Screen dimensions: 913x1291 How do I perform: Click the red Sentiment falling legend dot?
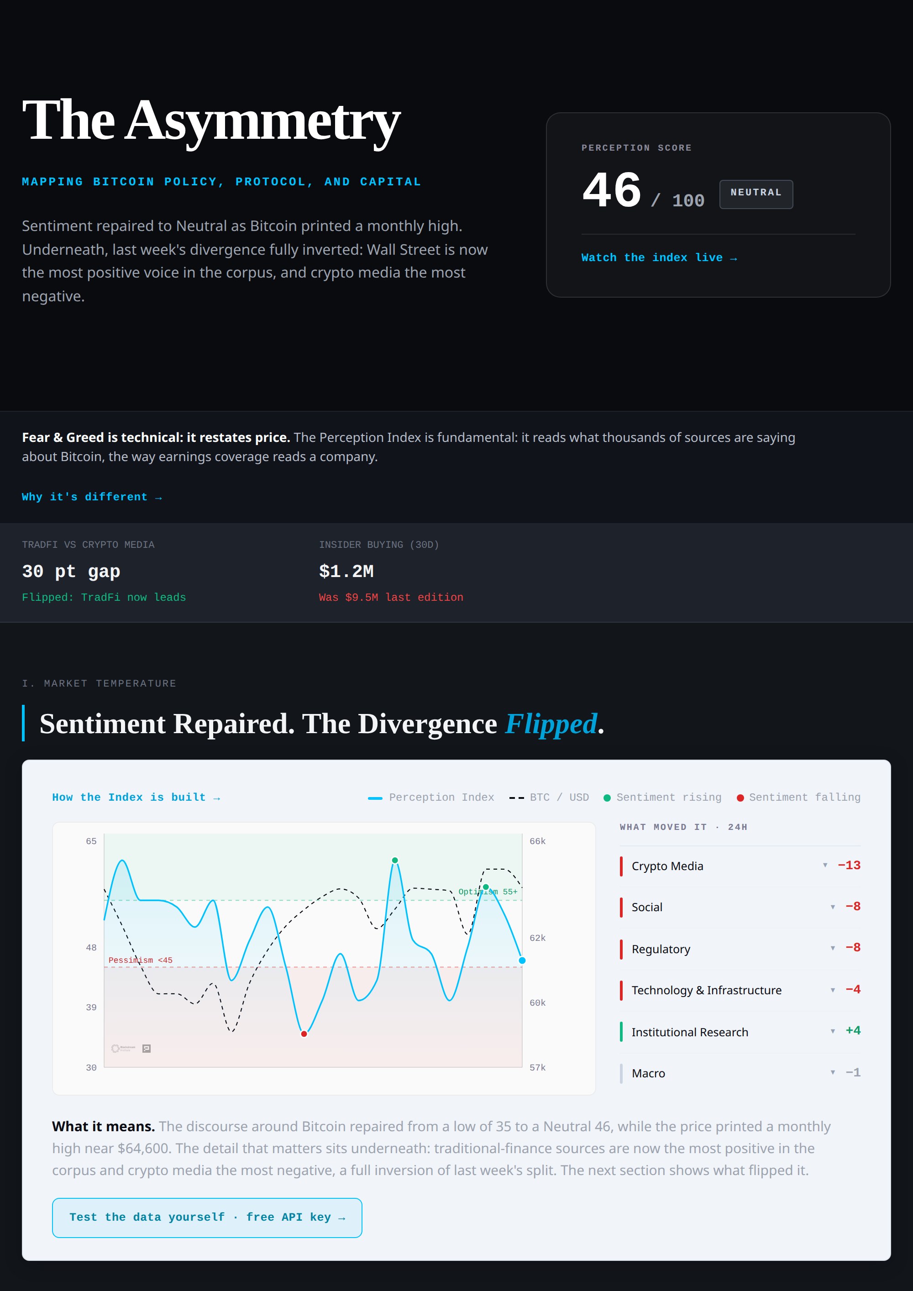coord(740,798)
